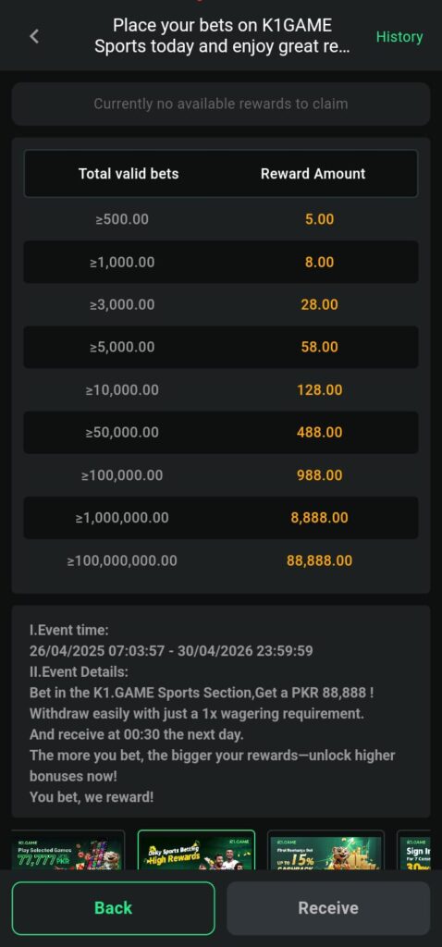Tap the Total valid bets column header
This screenshot has width=442, height=947.
coord(129,174)
